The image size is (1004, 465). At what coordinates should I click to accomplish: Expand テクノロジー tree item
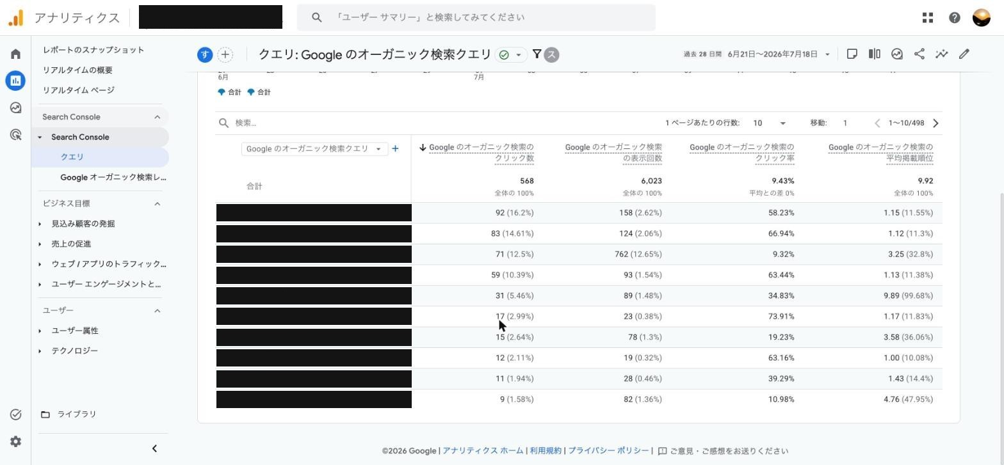[40, 351]
